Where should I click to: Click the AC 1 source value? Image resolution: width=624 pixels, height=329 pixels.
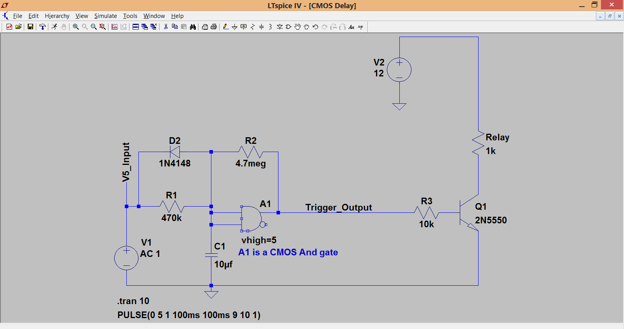click(x=150, y=254)
